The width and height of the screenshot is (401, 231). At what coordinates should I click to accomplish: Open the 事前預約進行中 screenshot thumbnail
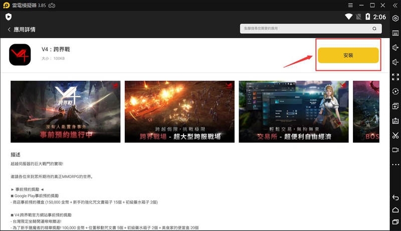[66, 111]
